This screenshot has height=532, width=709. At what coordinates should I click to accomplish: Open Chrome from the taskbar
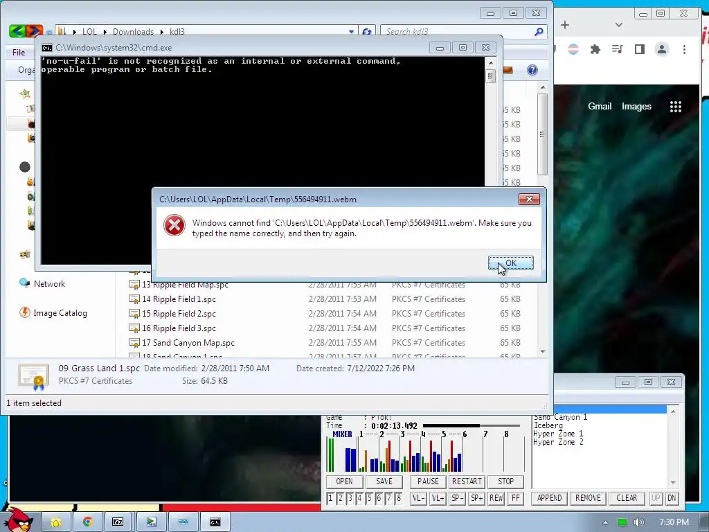(x=88, y=522)
